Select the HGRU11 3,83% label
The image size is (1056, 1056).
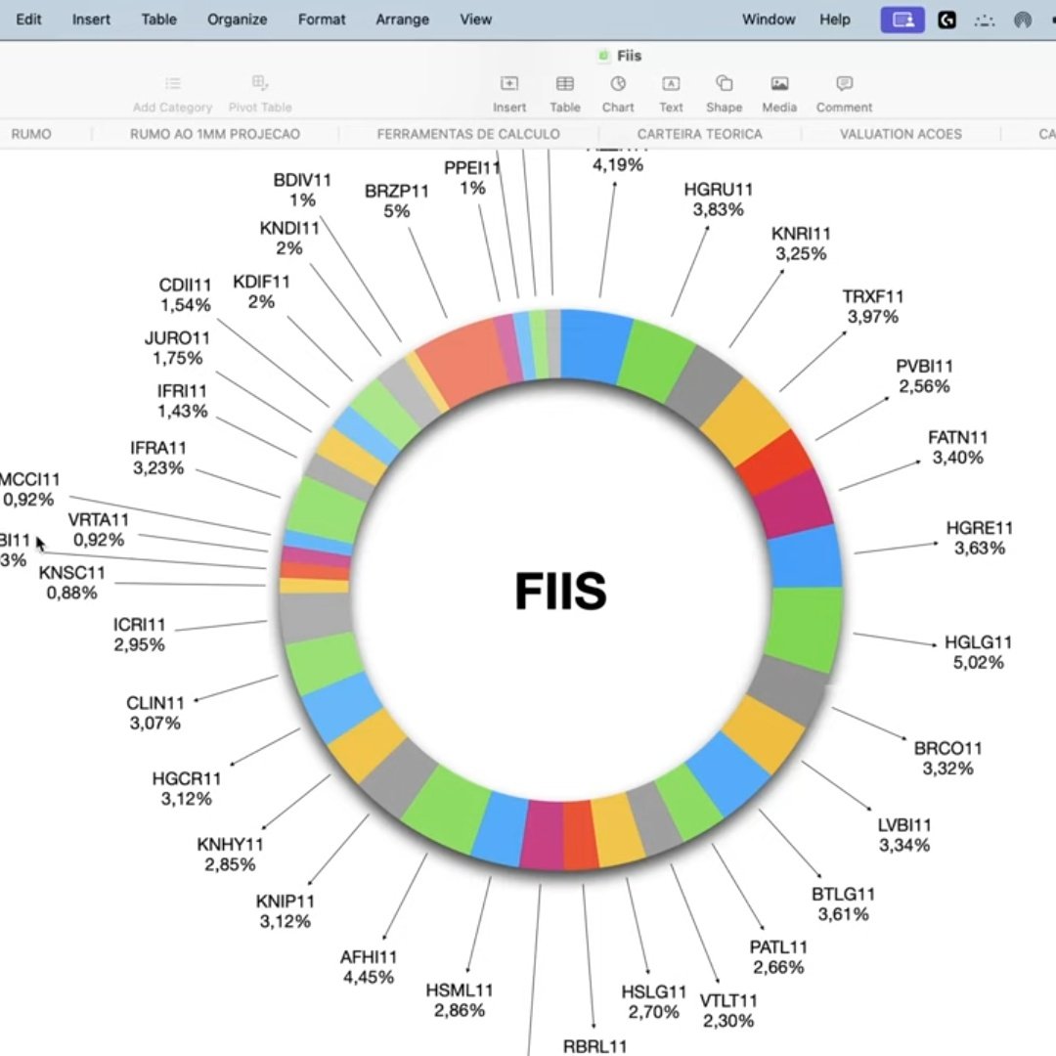(x=718, y=199)
